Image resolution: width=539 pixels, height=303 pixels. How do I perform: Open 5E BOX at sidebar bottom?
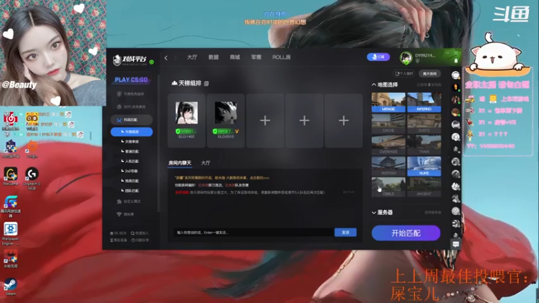(119, 233)
